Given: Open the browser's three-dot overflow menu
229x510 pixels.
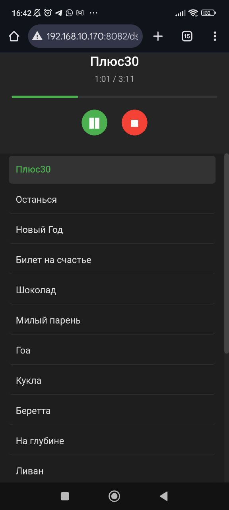Looking at the screenshot, I should pyautogui.click(x=215, y=36).
